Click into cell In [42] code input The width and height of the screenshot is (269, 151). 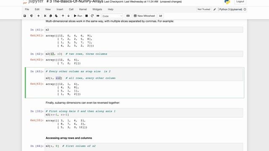pos(144,54)
